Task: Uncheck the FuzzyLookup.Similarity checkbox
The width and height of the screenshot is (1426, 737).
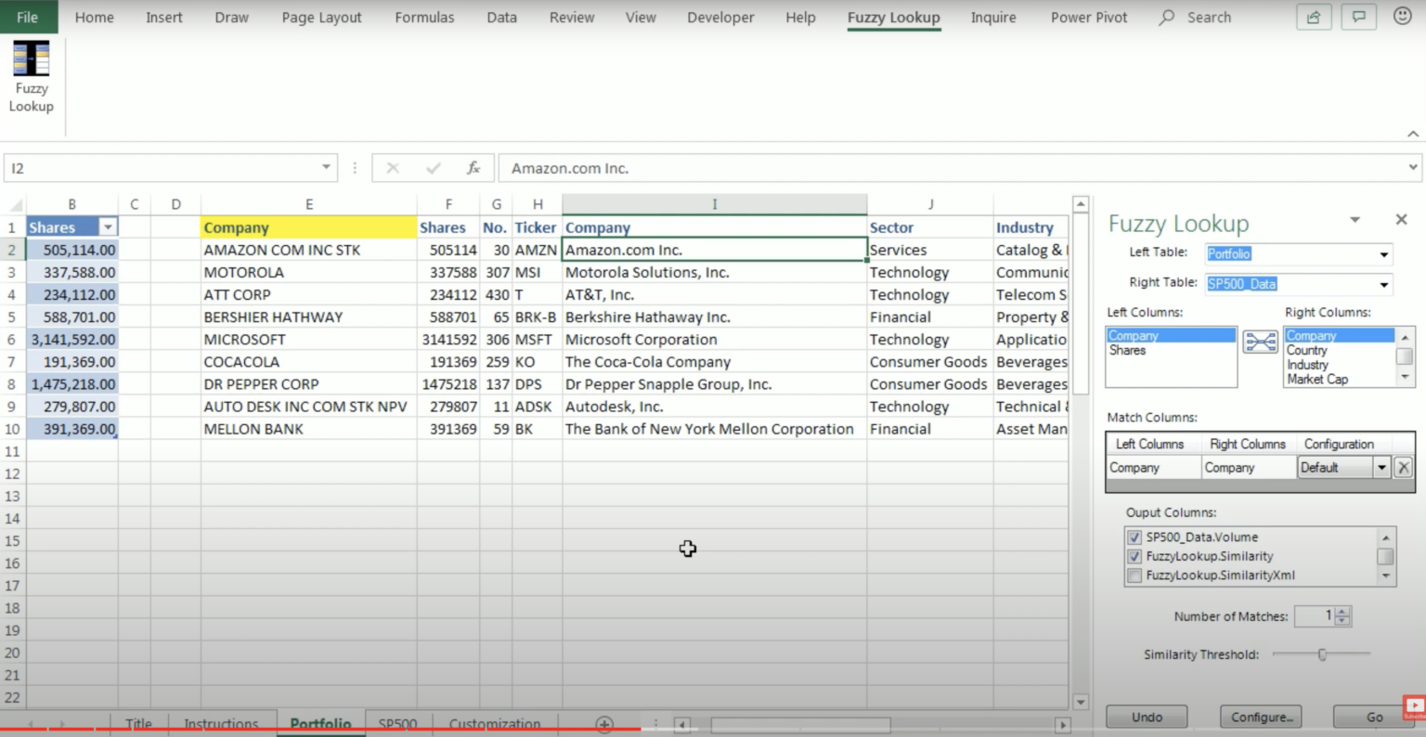Action: 1134,557
